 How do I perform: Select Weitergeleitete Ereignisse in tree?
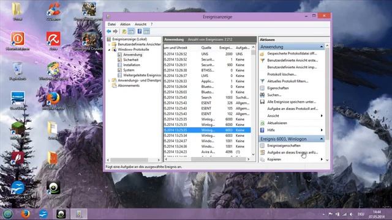142,75
